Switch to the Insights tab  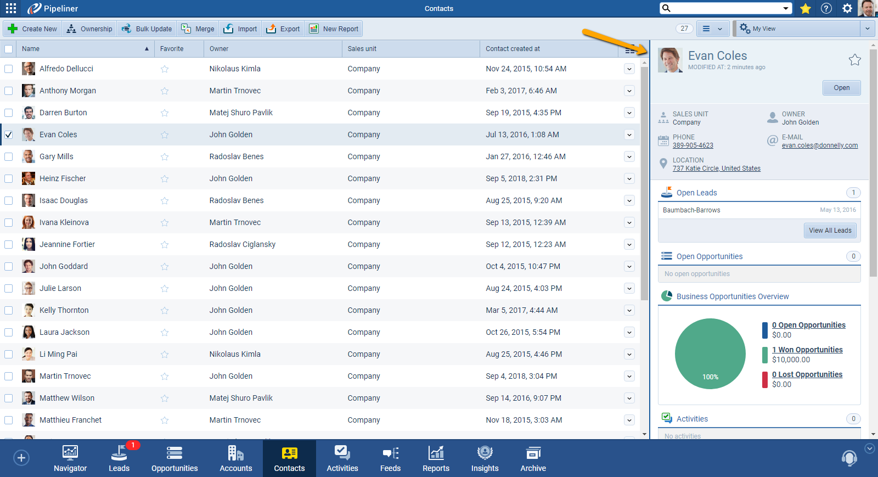[485, 458]
